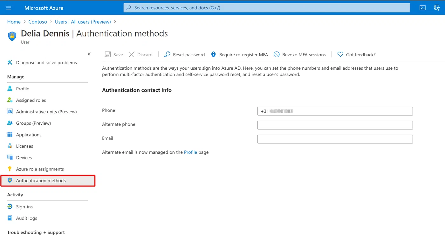Click the Save button label
Screen dimensions: 445x237
118,55
